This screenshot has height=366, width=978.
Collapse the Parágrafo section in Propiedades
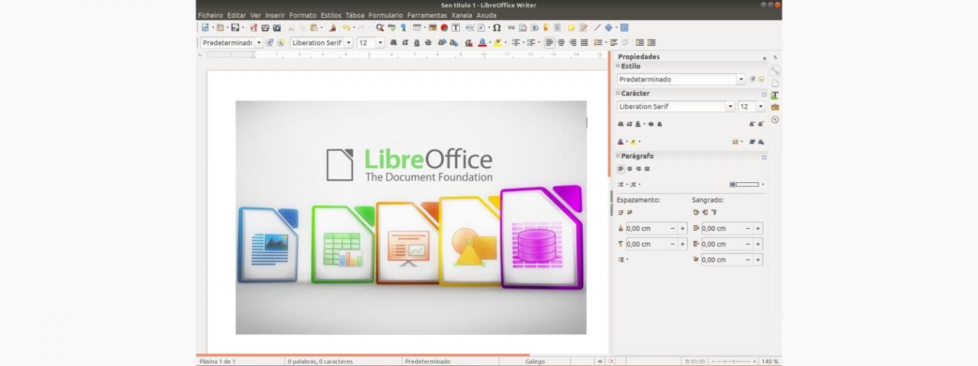click(x=617, y=156)
